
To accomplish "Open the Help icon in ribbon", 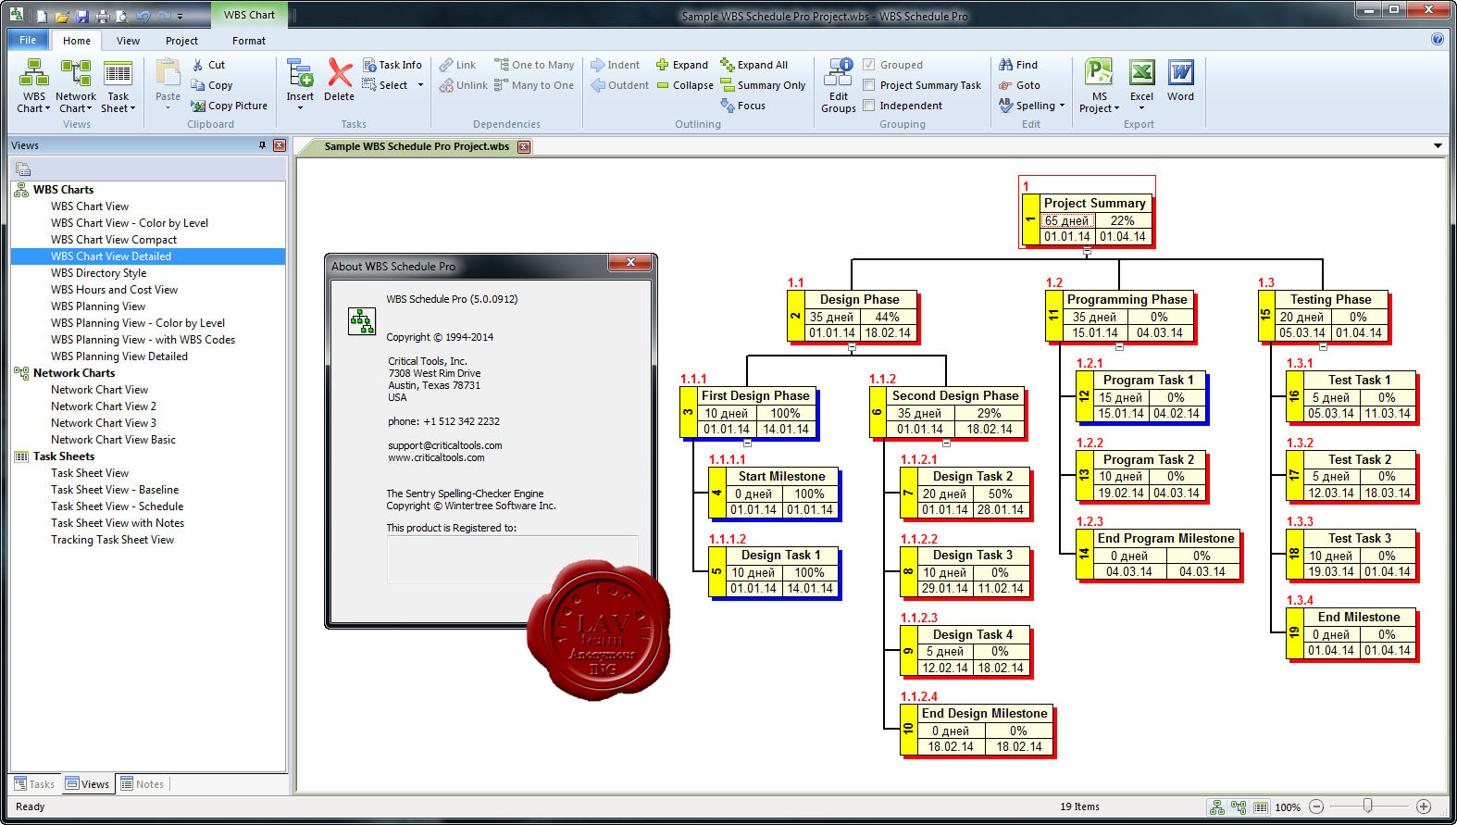I will pyautogui.click(x=1437, y=39).
